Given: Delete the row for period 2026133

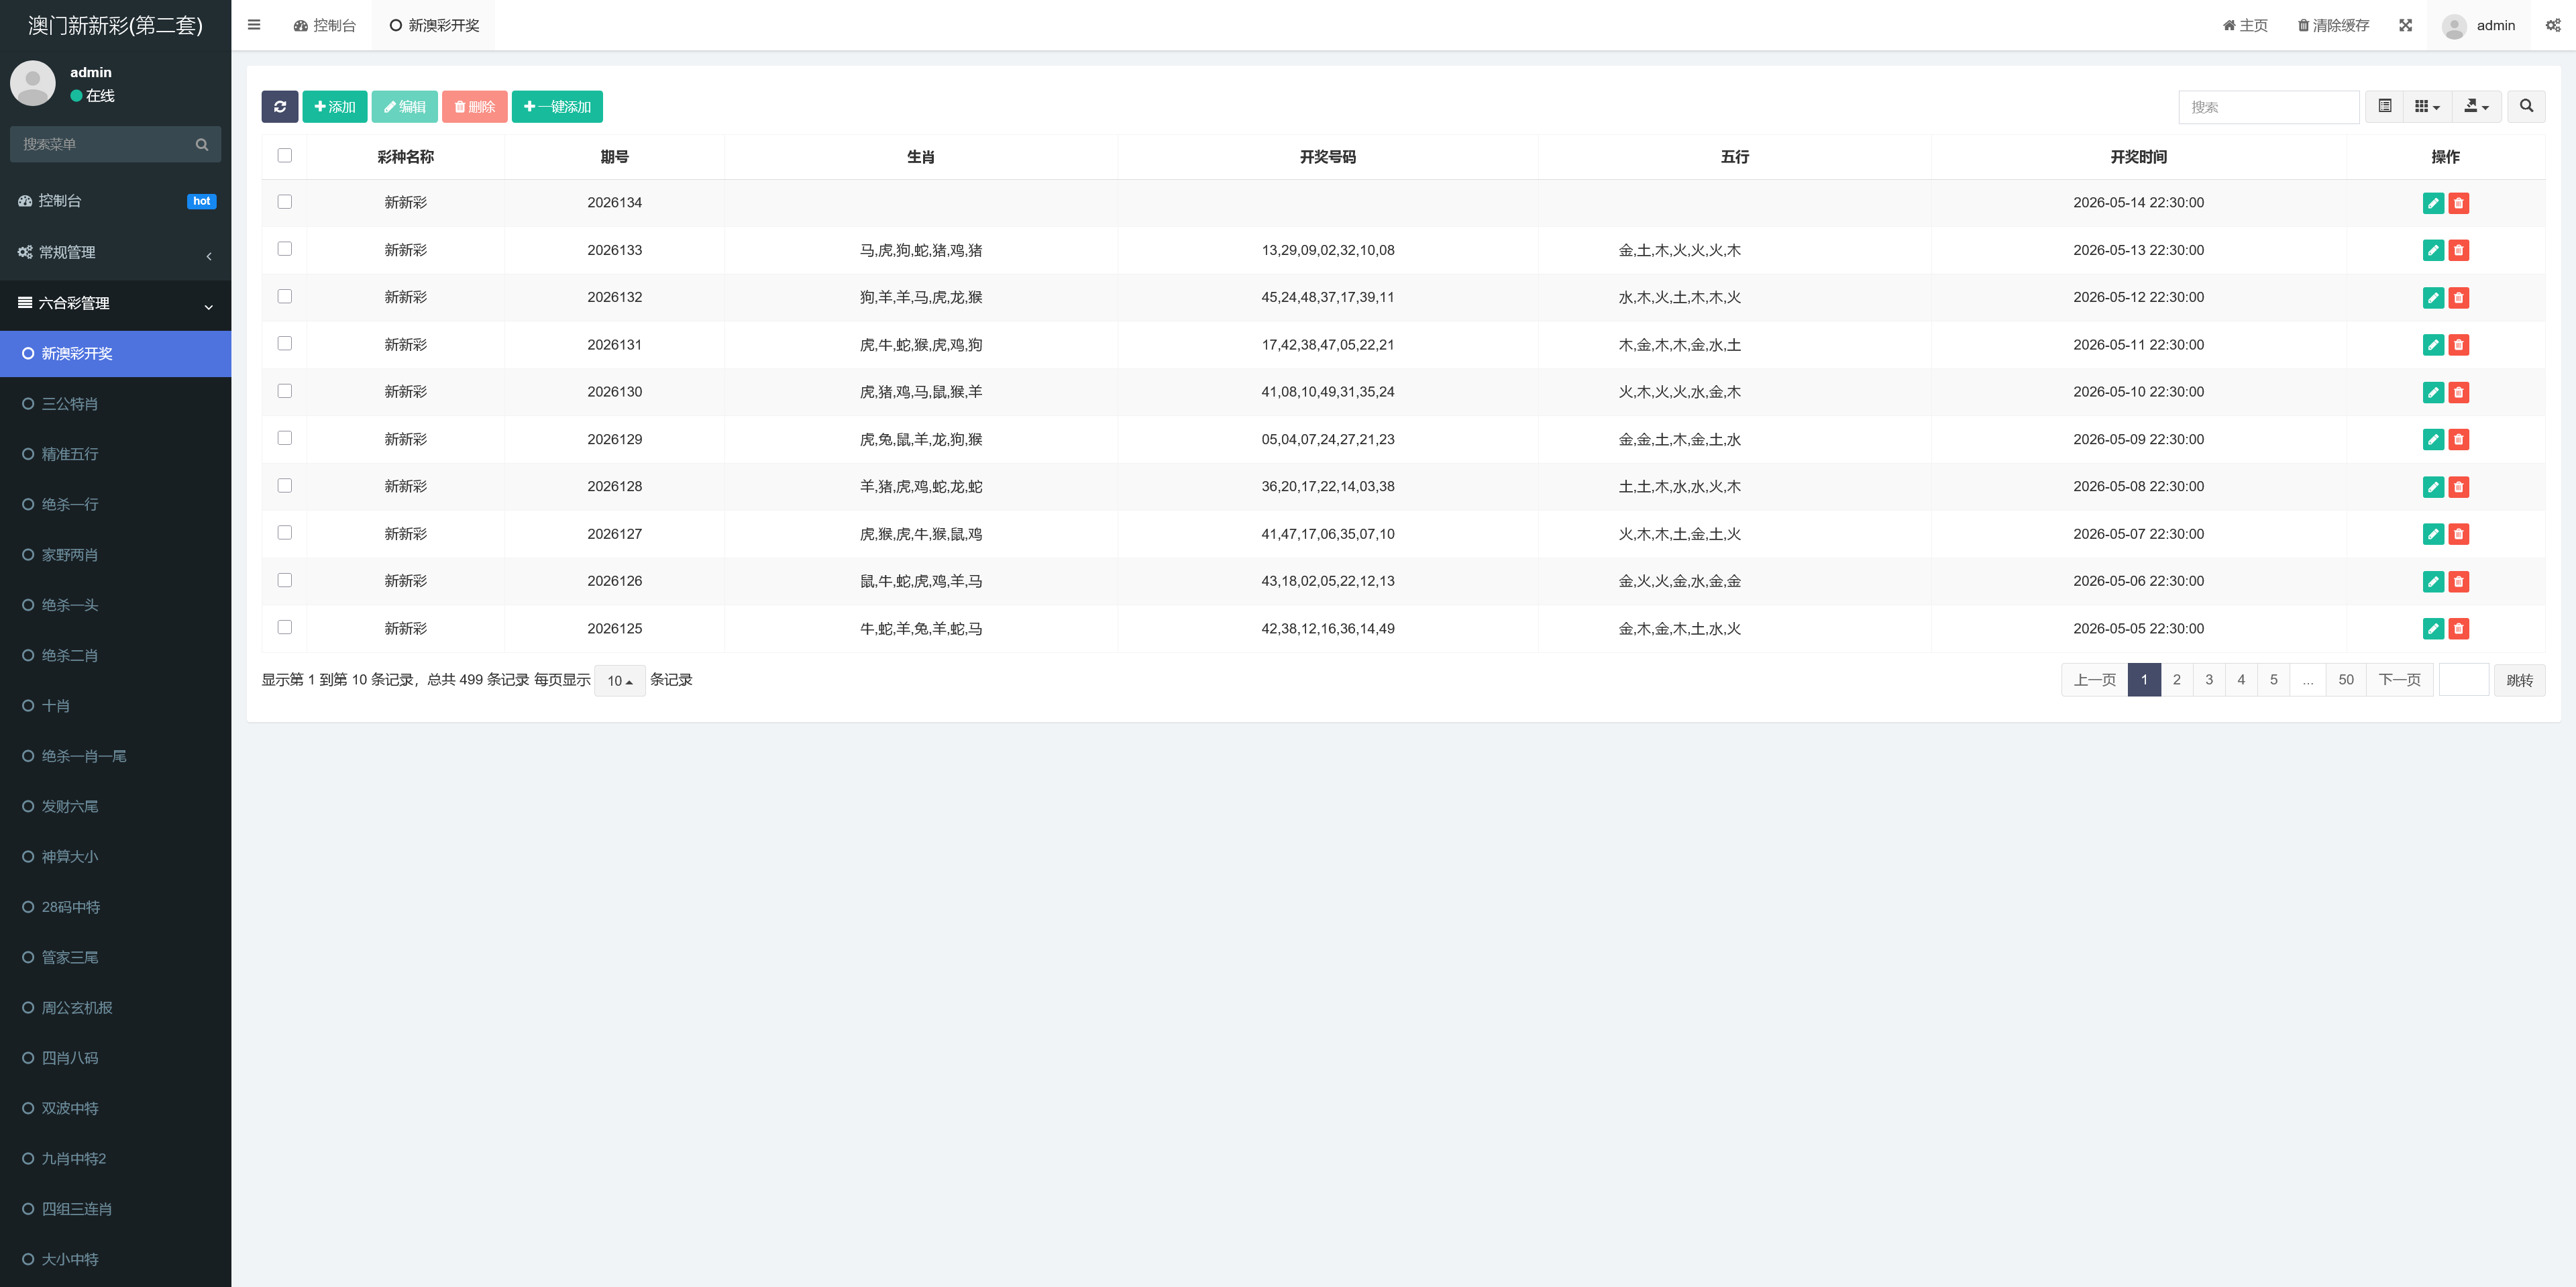Looking at the screenshot, I should tap(2458, 250).
